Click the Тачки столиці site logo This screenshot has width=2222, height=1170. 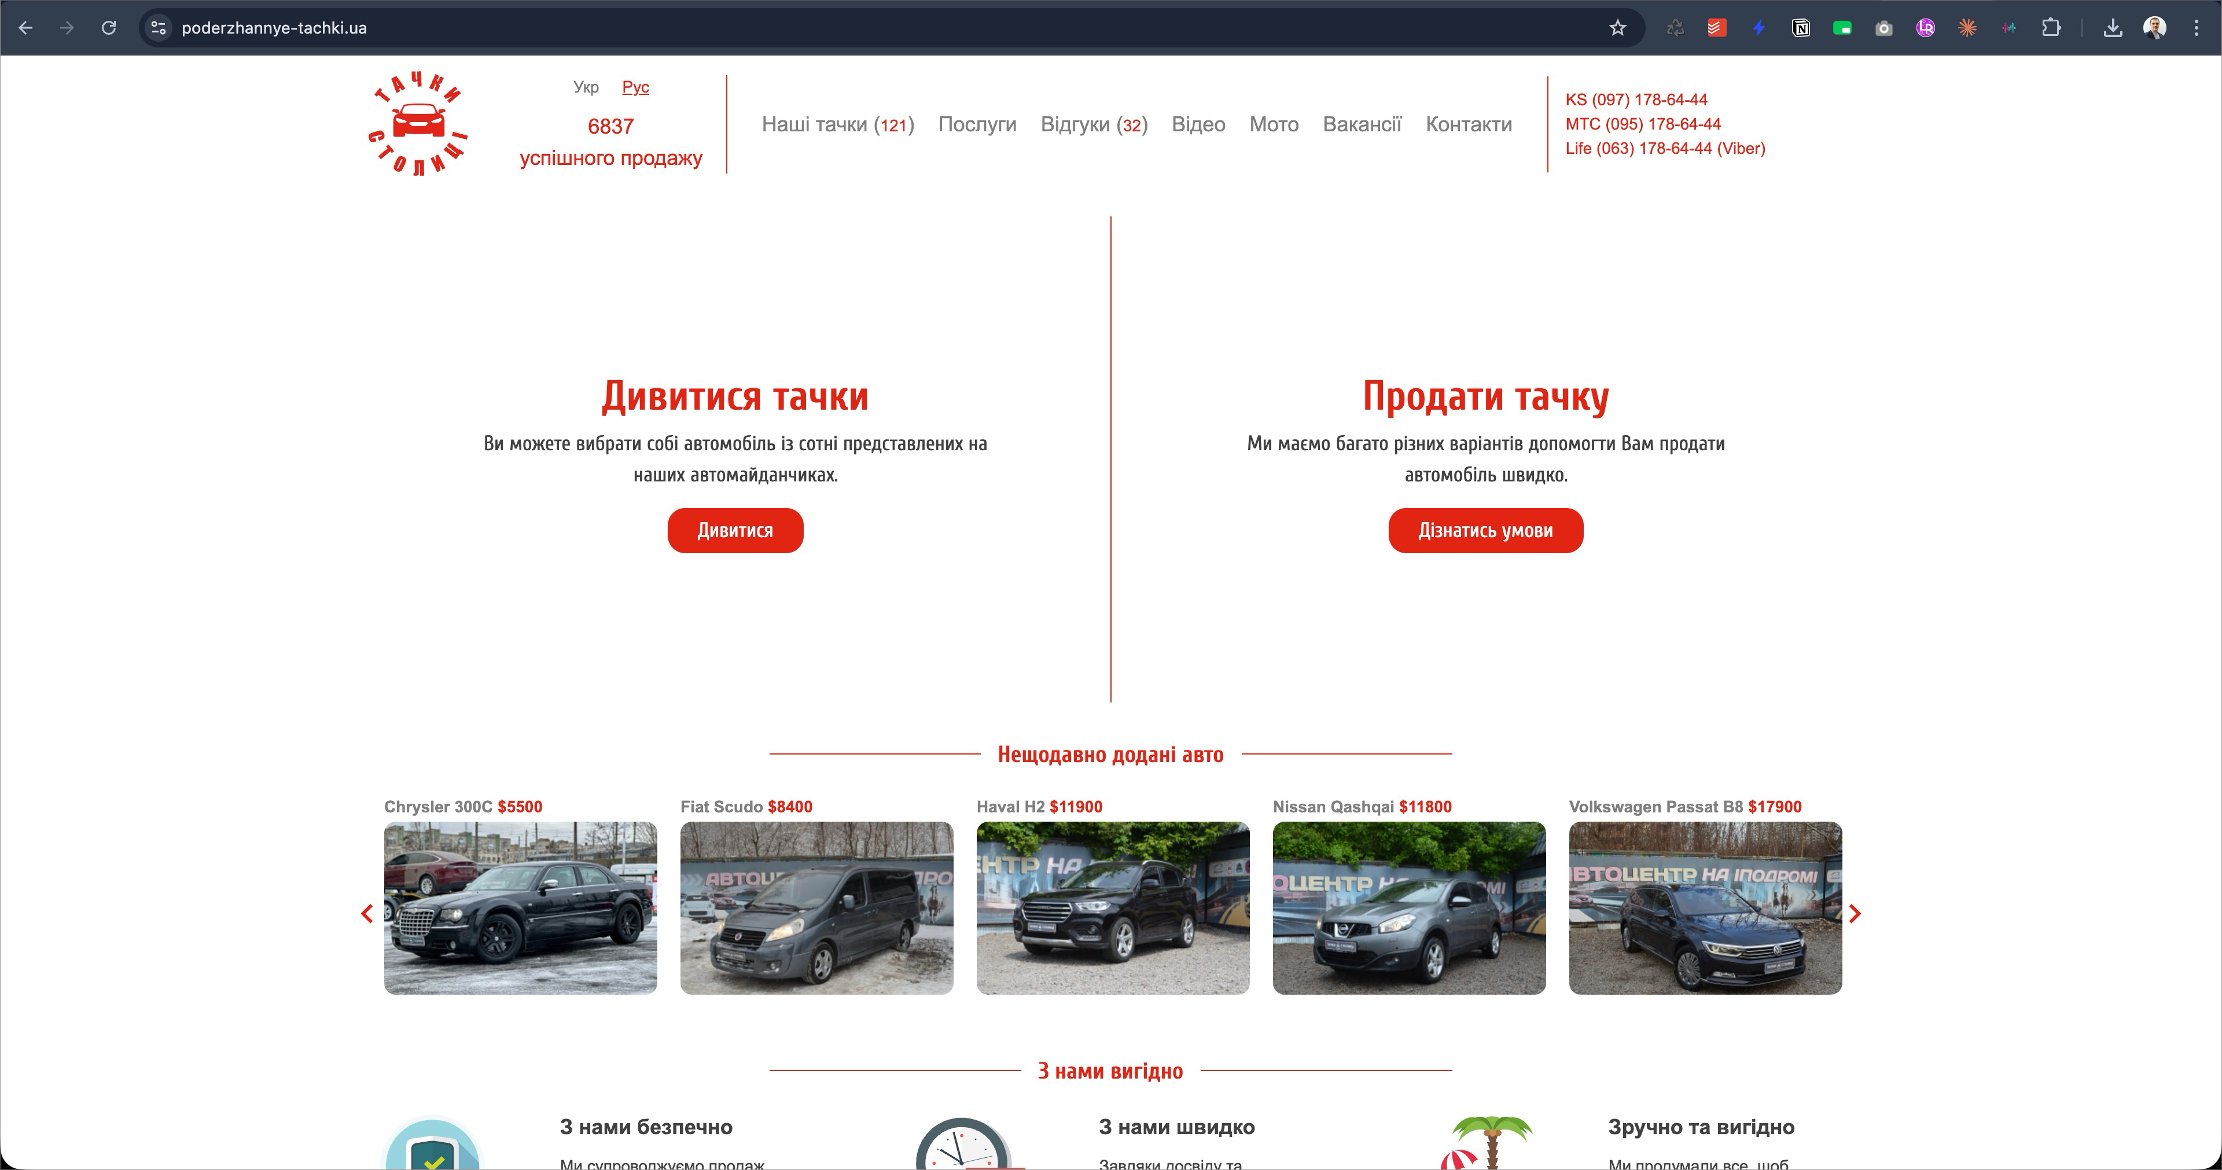tap(418, 123)
